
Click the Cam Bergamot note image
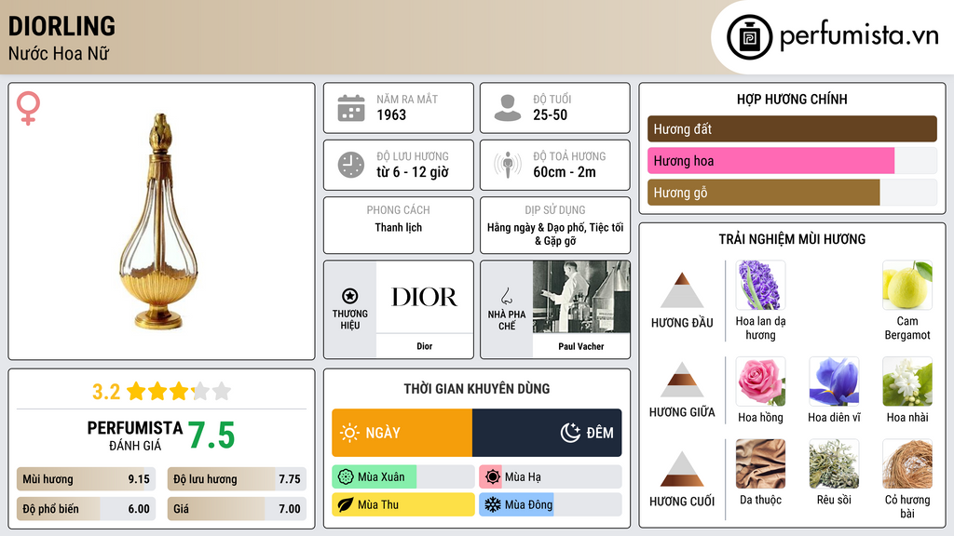pos(907,285)
